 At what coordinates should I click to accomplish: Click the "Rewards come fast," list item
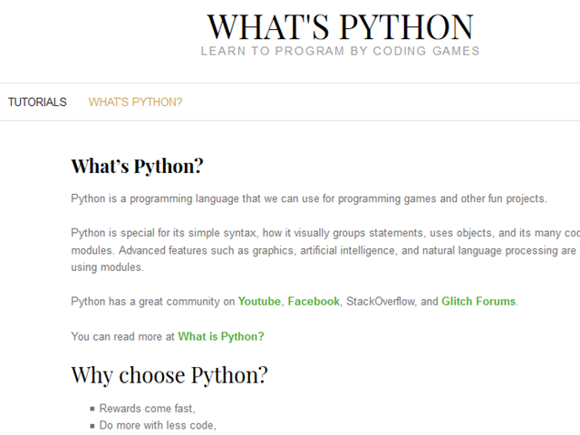coord(147,409)
